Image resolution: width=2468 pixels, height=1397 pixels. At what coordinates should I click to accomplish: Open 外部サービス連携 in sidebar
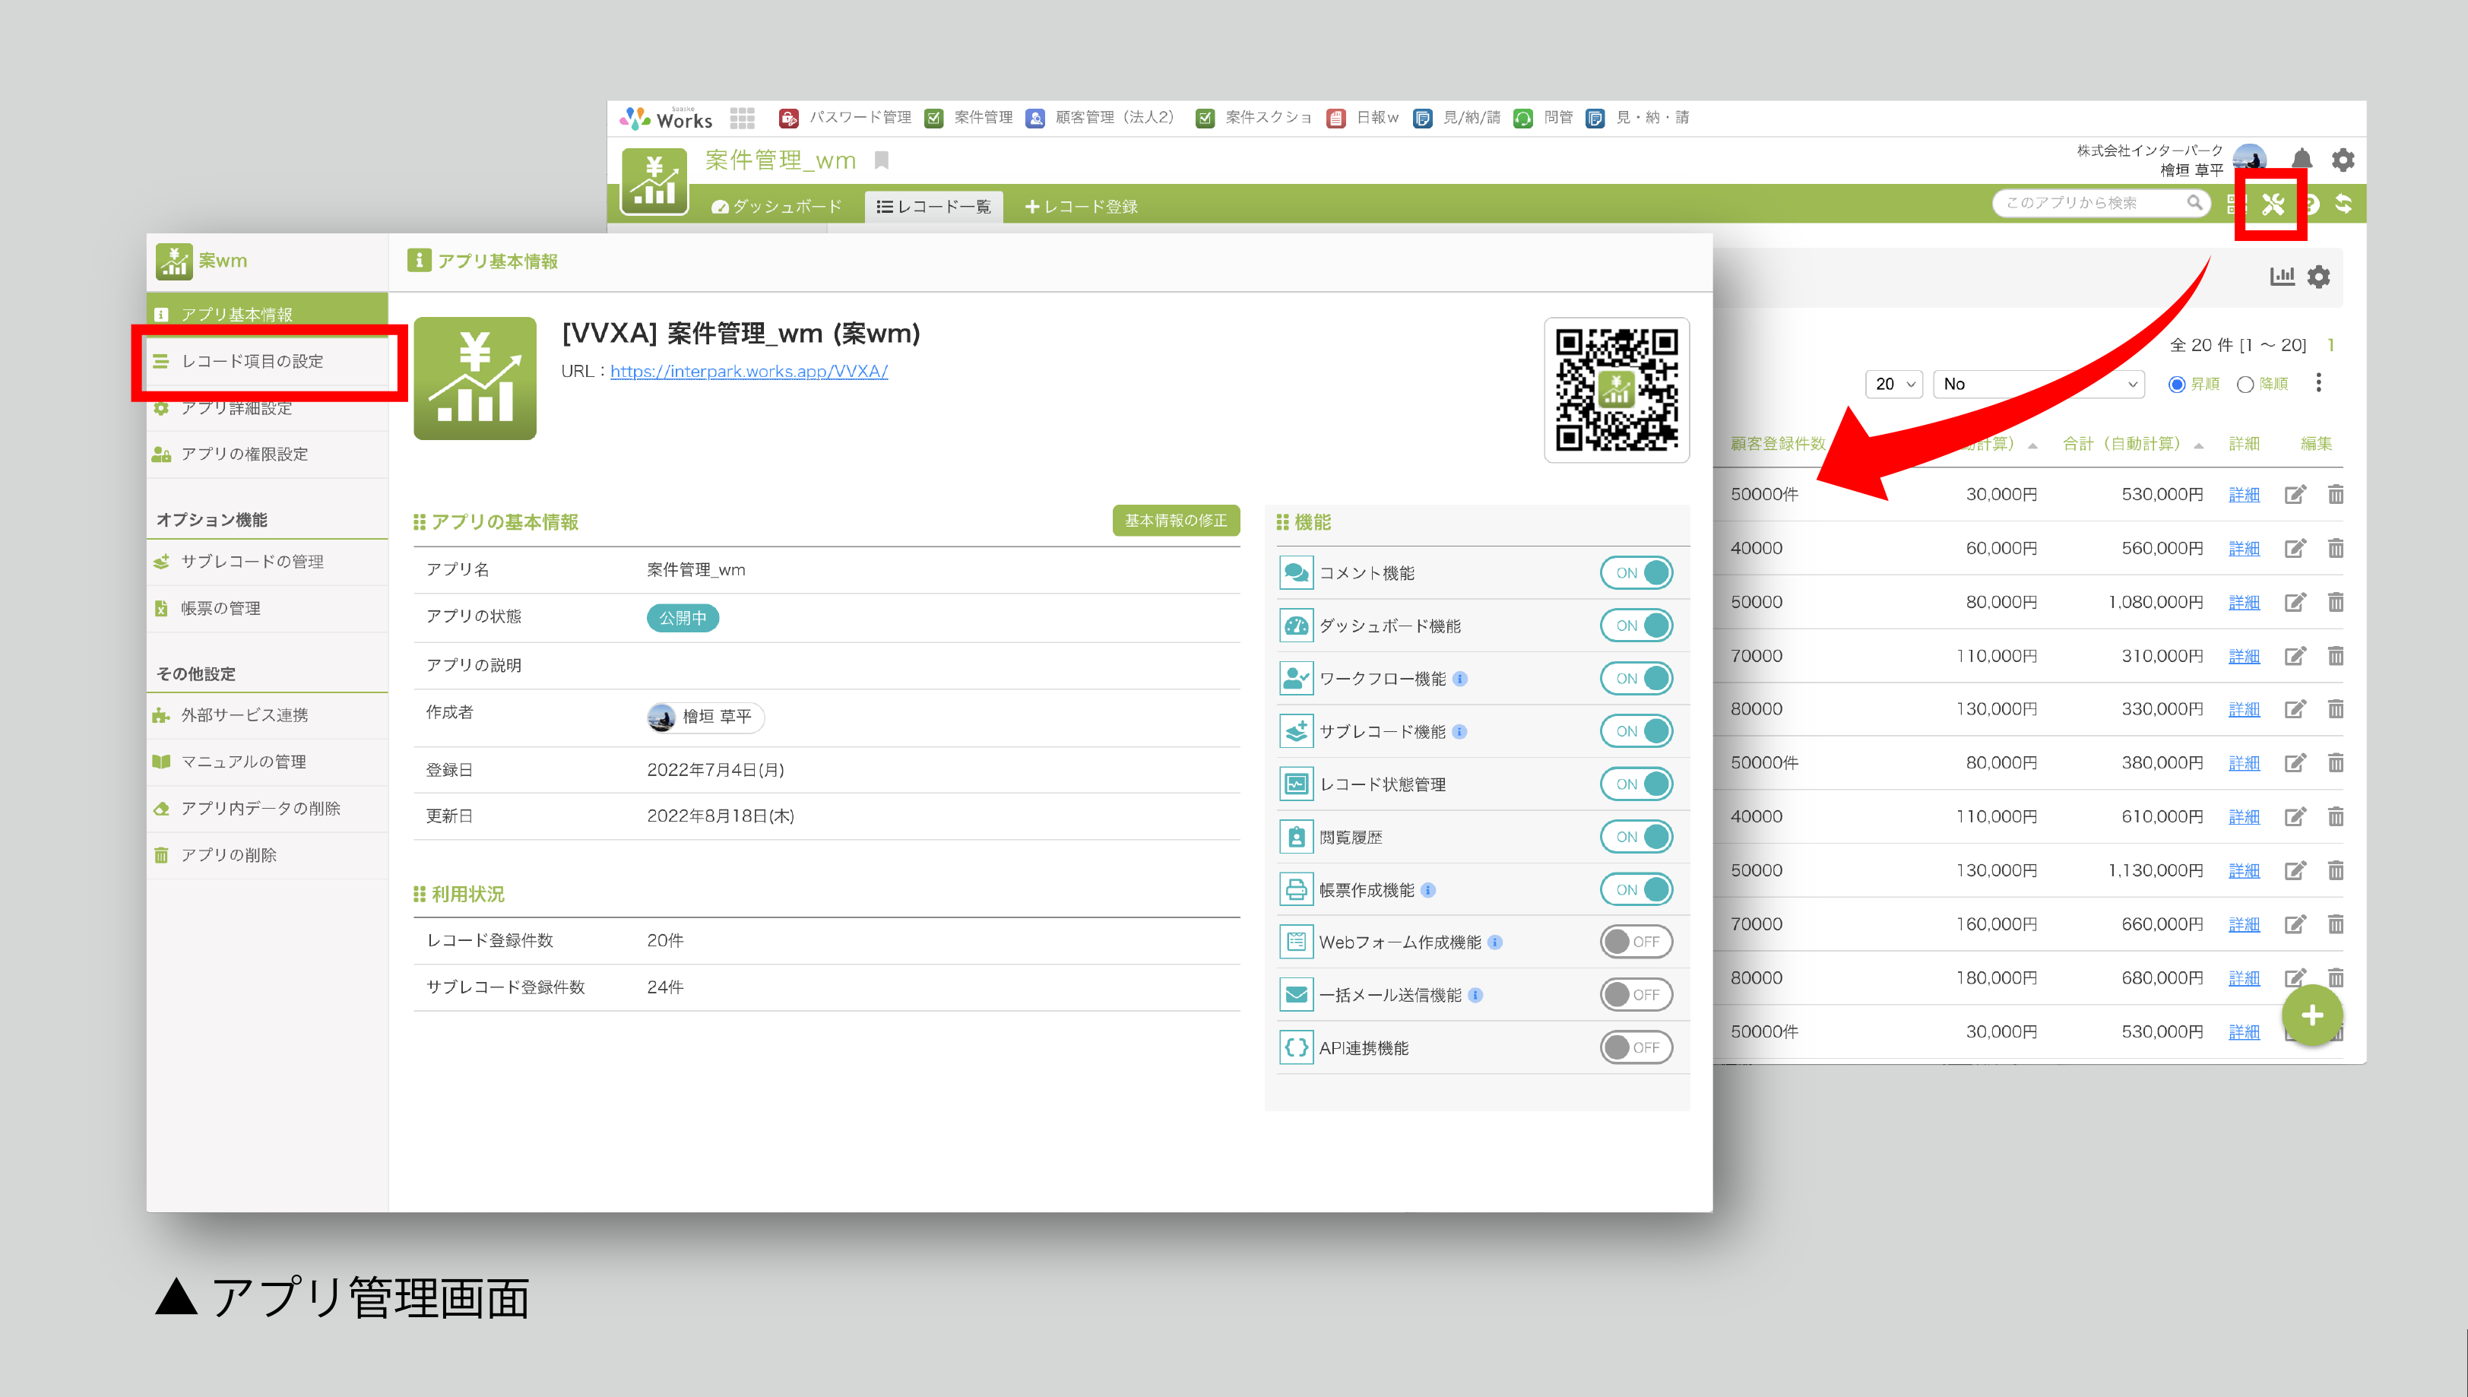coord(267,716)
